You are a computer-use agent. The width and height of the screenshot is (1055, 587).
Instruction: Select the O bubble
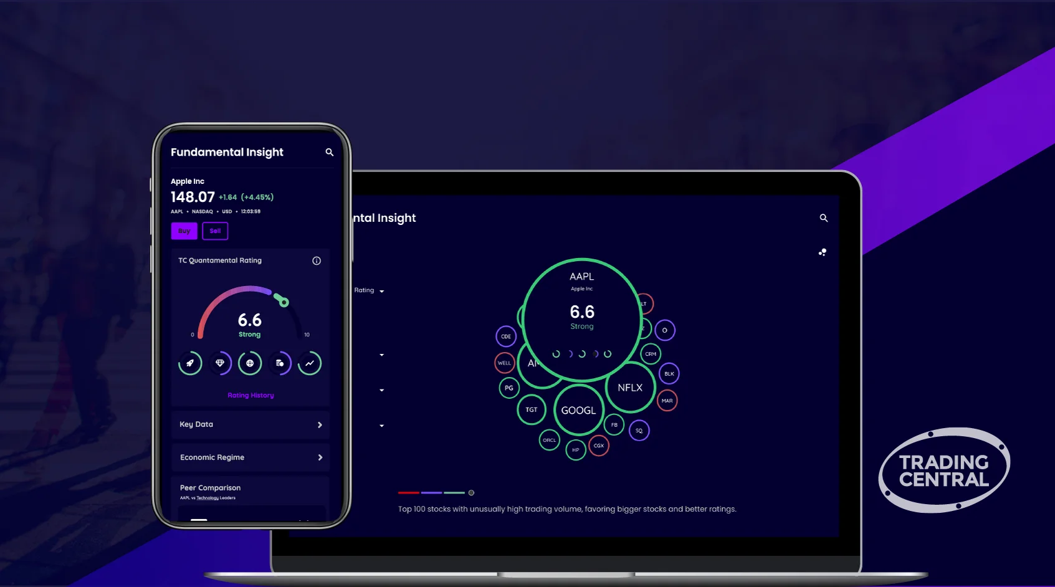[x=665, y=330]
